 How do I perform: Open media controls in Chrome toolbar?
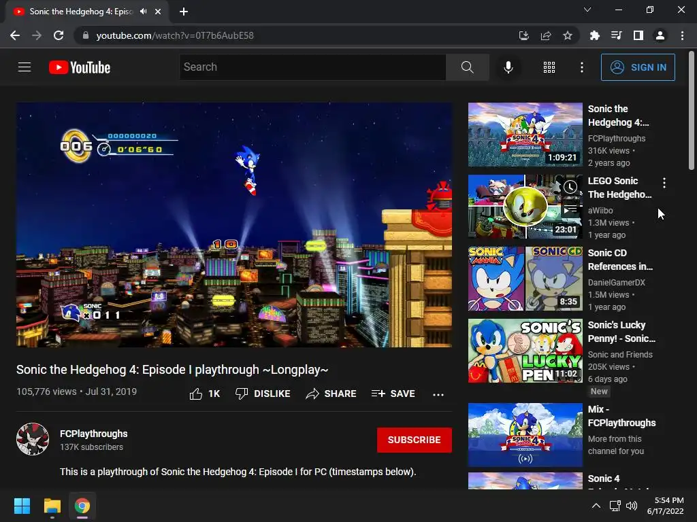[616, 35]
